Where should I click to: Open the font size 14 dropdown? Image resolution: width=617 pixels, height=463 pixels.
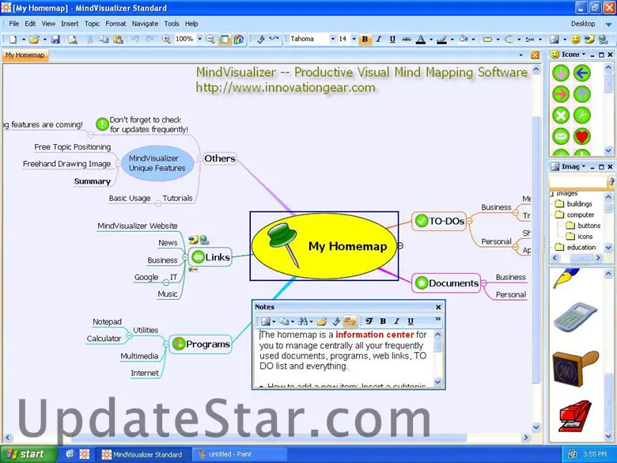click(354, 39)
